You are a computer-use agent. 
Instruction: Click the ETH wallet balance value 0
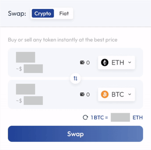[x=88, y=63]
